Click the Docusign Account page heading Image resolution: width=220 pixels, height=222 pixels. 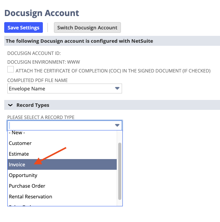point(42,13)
